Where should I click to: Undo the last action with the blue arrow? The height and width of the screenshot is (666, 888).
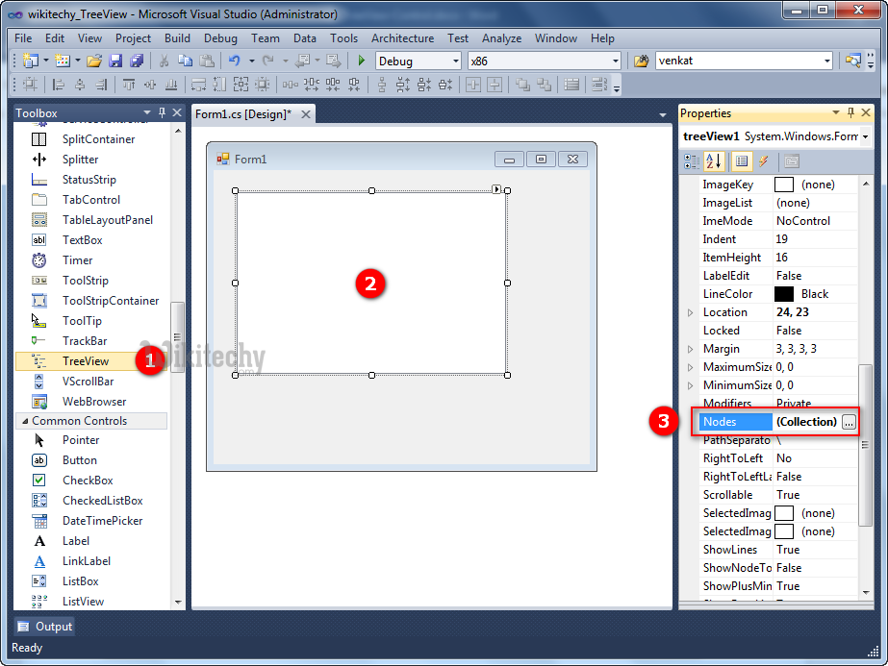(x=235, y=61)
